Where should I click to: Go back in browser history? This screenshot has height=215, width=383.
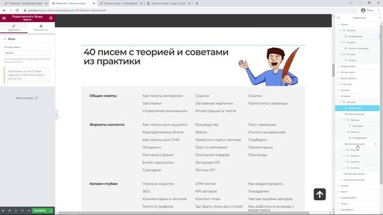point(4,11)
